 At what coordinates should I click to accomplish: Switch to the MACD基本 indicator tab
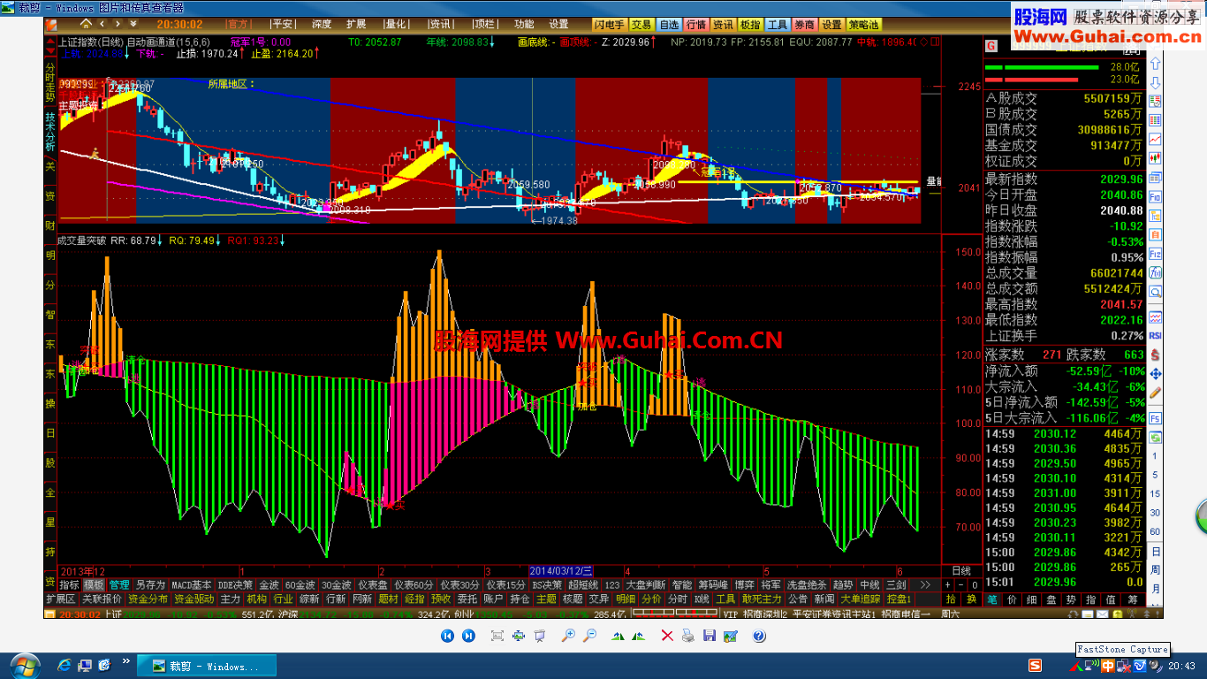tap(192, 584)
